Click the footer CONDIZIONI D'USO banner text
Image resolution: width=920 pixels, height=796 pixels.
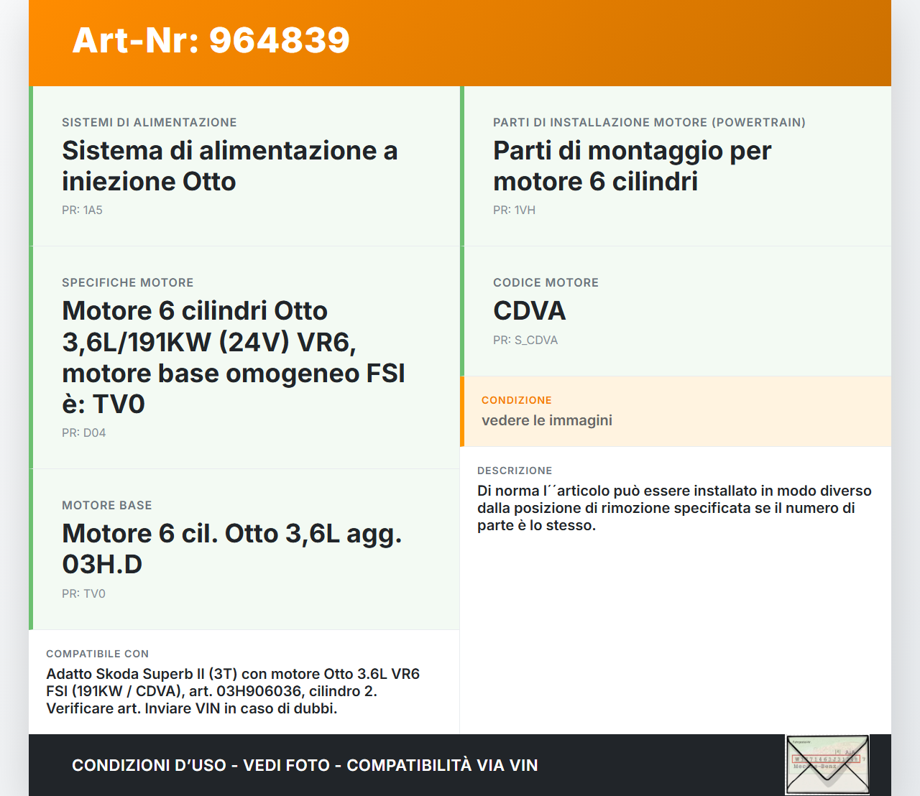pos(305,766)
